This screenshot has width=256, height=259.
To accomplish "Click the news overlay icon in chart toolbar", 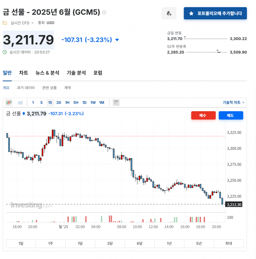I will (x=116, y=103).
